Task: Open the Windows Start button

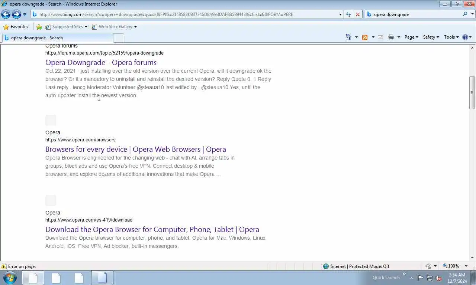Action: tap(10, 278)
